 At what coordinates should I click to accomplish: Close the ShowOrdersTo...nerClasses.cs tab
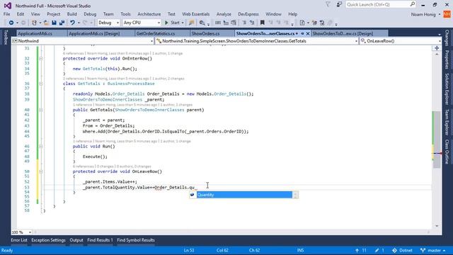tap(308, 33)
